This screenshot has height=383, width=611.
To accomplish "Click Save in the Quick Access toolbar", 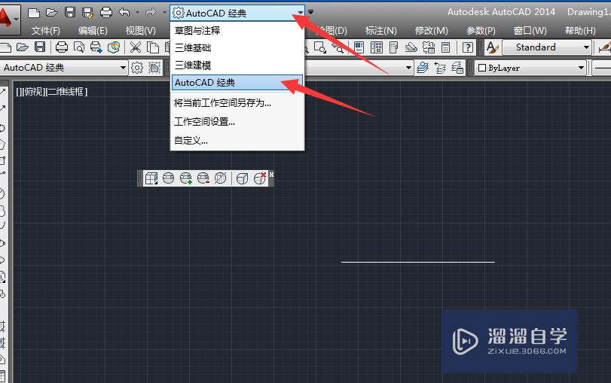I will pyautogui.click(x=70, y=13).
